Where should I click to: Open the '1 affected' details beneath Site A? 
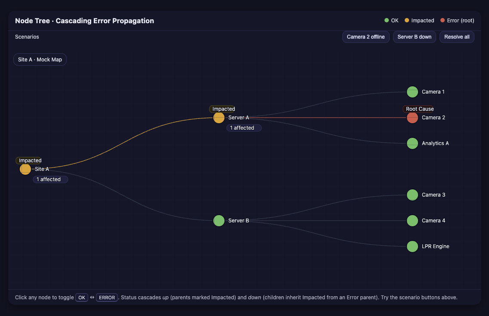tap(50, 179)
